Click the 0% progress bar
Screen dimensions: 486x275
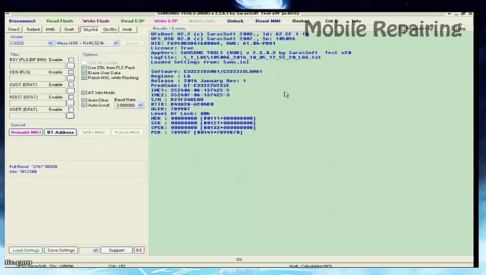(x=239, y=259)
